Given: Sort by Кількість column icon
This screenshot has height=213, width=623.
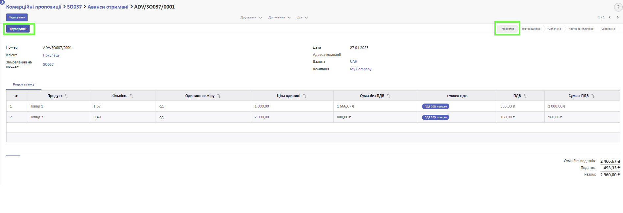Looking at the screenshot, I should coord(131,96).
